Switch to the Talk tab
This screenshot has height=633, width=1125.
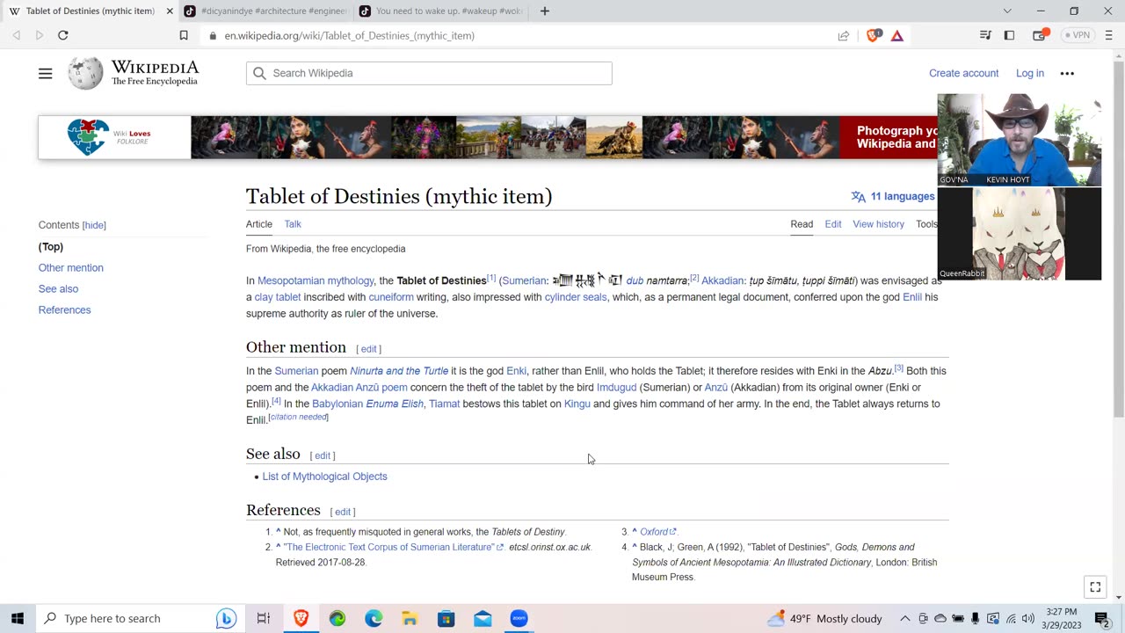pyautogui.click(x=293, y=224)
